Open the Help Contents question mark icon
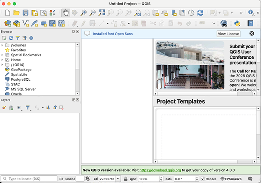 250,24
